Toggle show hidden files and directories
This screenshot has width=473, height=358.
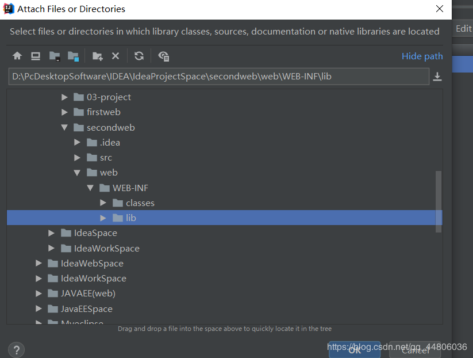click(163, 56)
